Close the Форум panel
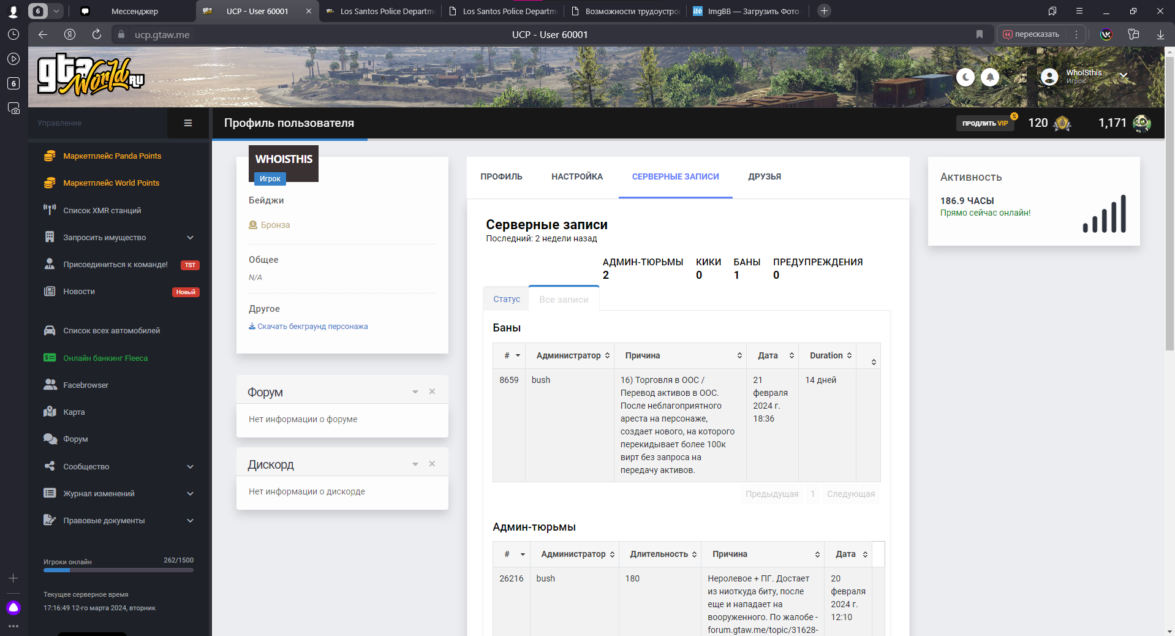 432,392
